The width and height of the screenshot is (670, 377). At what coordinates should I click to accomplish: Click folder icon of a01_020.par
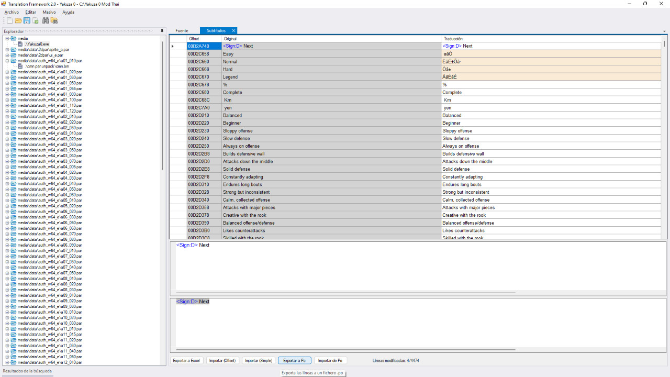click(14, 72)
